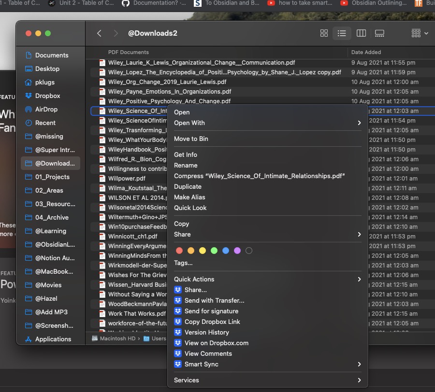Choose Move to Bin
435x392 pixels.
(x=267, y=139)
